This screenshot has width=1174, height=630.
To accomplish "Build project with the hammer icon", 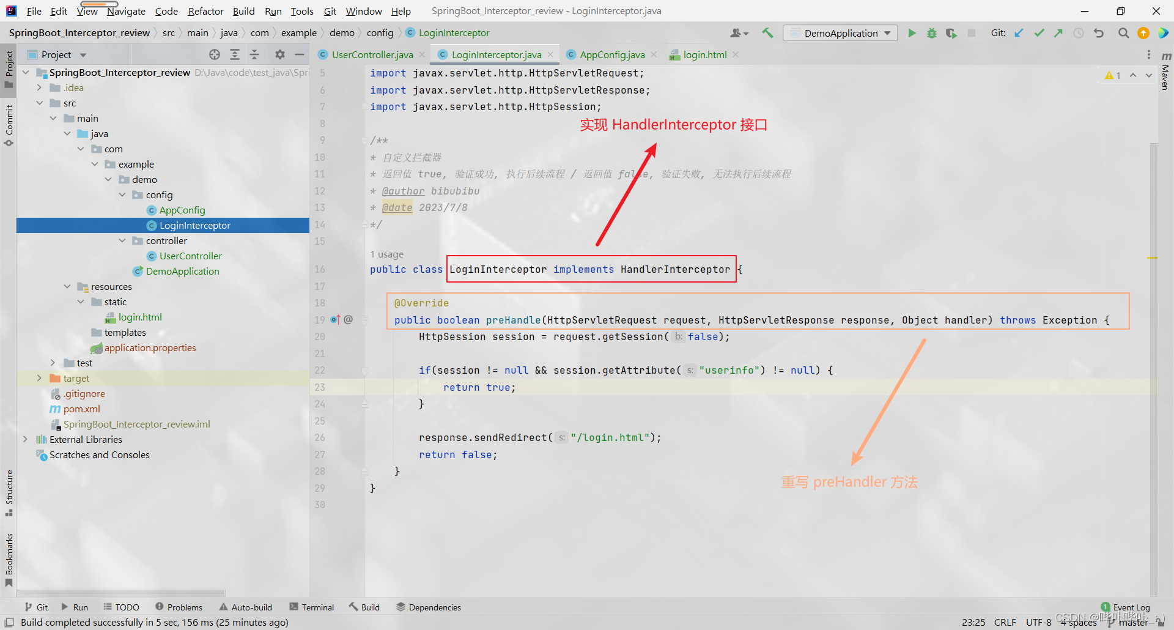I will tap(767, 33).
